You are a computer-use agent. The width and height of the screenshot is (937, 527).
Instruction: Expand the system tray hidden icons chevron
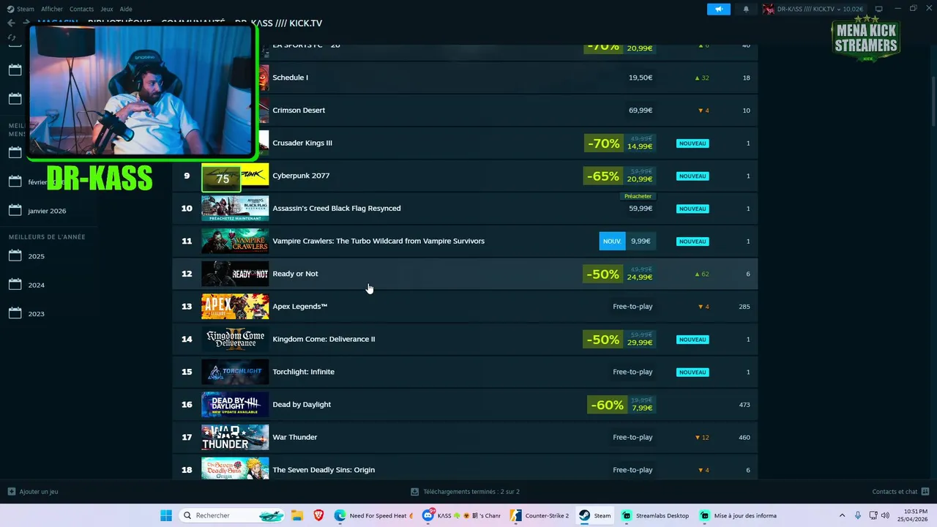click(842, 515)
